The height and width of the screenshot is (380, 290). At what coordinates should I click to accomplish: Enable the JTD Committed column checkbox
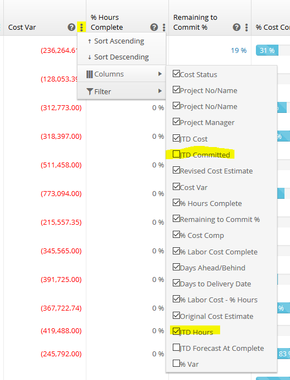[x=176, y=154]
